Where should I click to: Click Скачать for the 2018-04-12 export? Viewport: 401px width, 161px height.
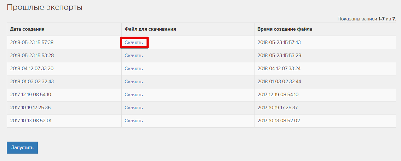pyautogui.click(x=134, y=69)
